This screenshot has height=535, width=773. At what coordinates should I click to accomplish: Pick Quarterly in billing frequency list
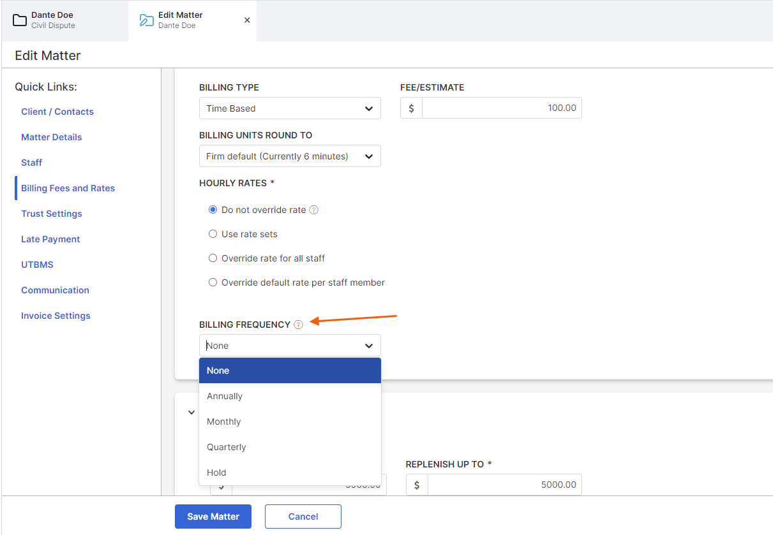tap(290, 447)
